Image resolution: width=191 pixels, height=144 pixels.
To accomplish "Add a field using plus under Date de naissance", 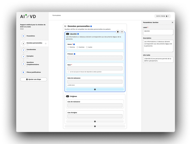I will [95, 89].
